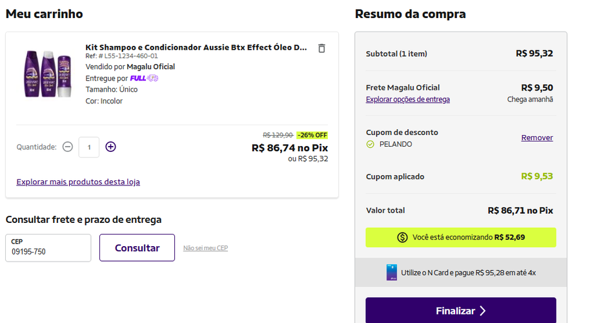Screen dimensions: 590x323
Task: Open the Kit Shampoo e Condicionador title
Action: coord(196,47)
